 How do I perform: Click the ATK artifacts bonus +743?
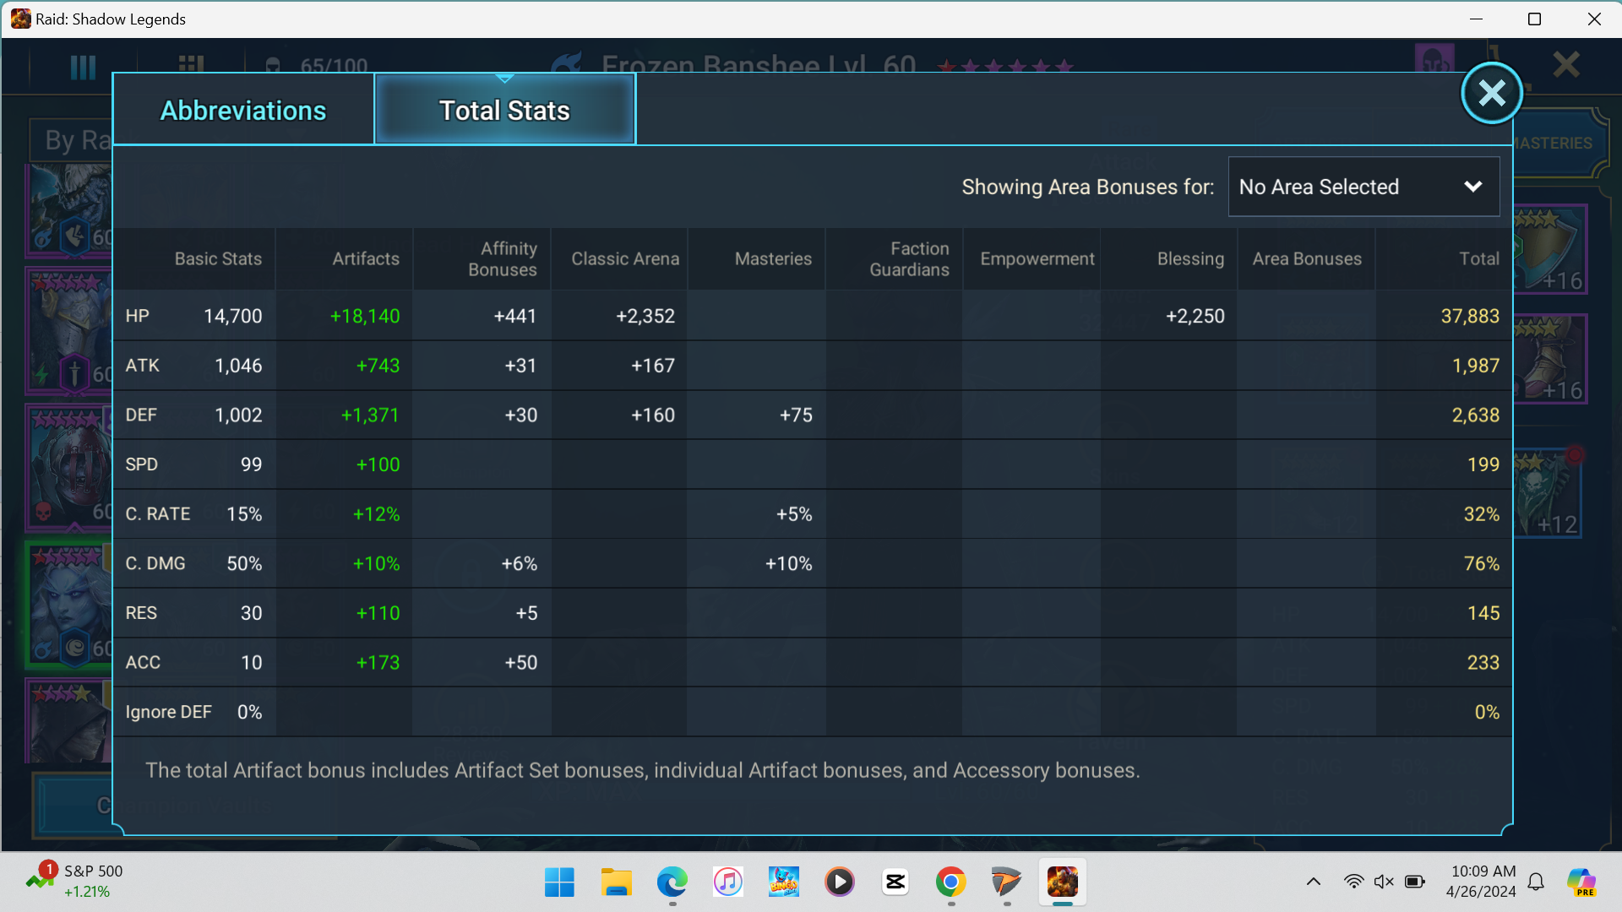pyautogui.click(x=378, y=366)
